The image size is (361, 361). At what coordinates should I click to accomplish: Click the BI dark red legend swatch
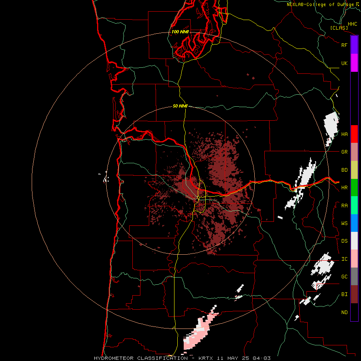tap(354, 294)
